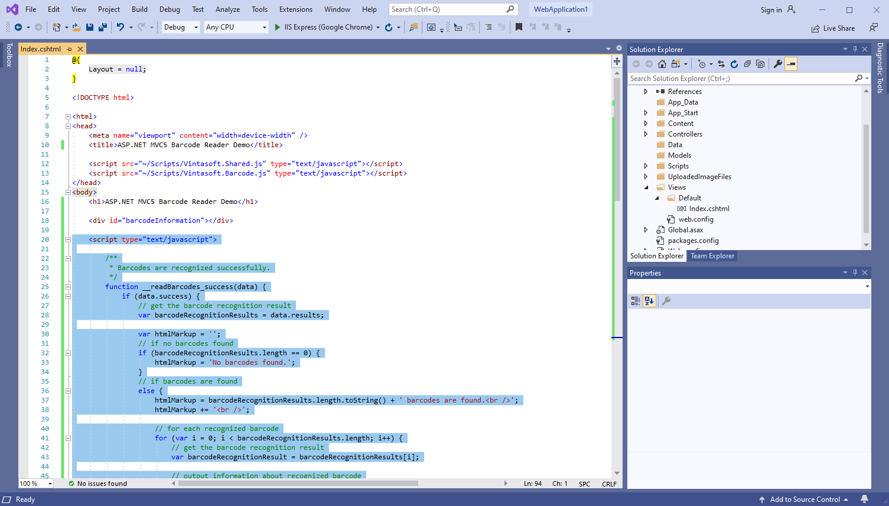Toggle Alphabetical sort in Properties panel
This screenshot has width=889, height=506.
point(649,301)
